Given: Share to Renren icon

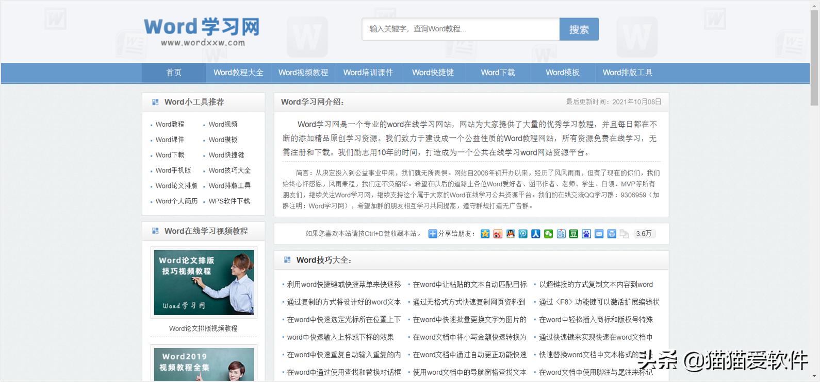Looking at the screenshot, I should pyautogui.click(x=536, y=234).
